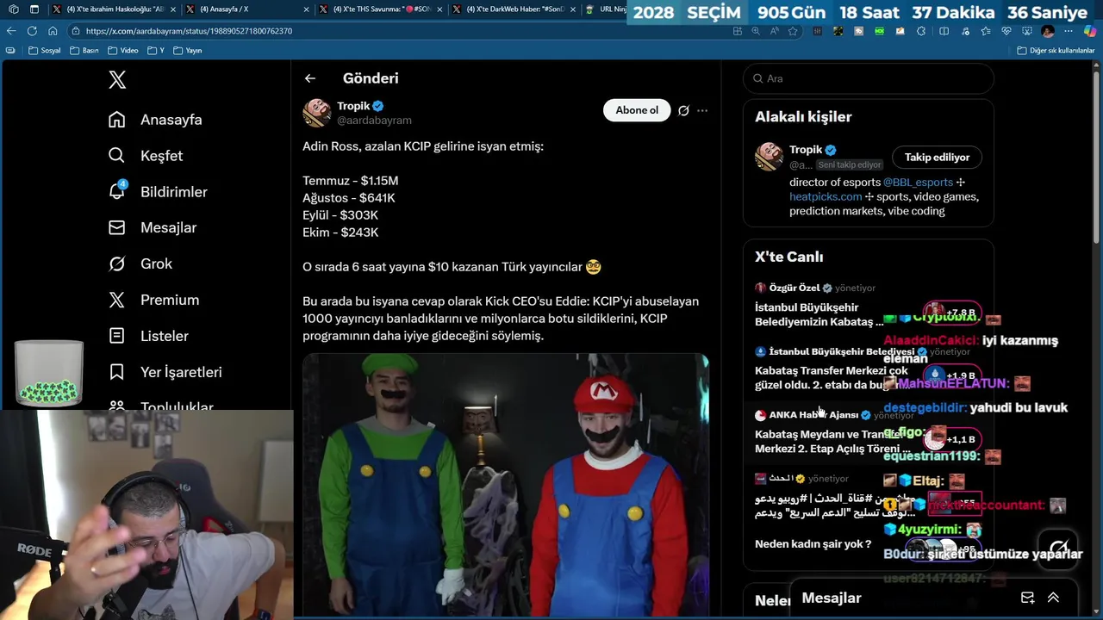Click Takip ediliyor button
The width and height of the screenshot is (1103, 620).
click(x=937, y=157)
